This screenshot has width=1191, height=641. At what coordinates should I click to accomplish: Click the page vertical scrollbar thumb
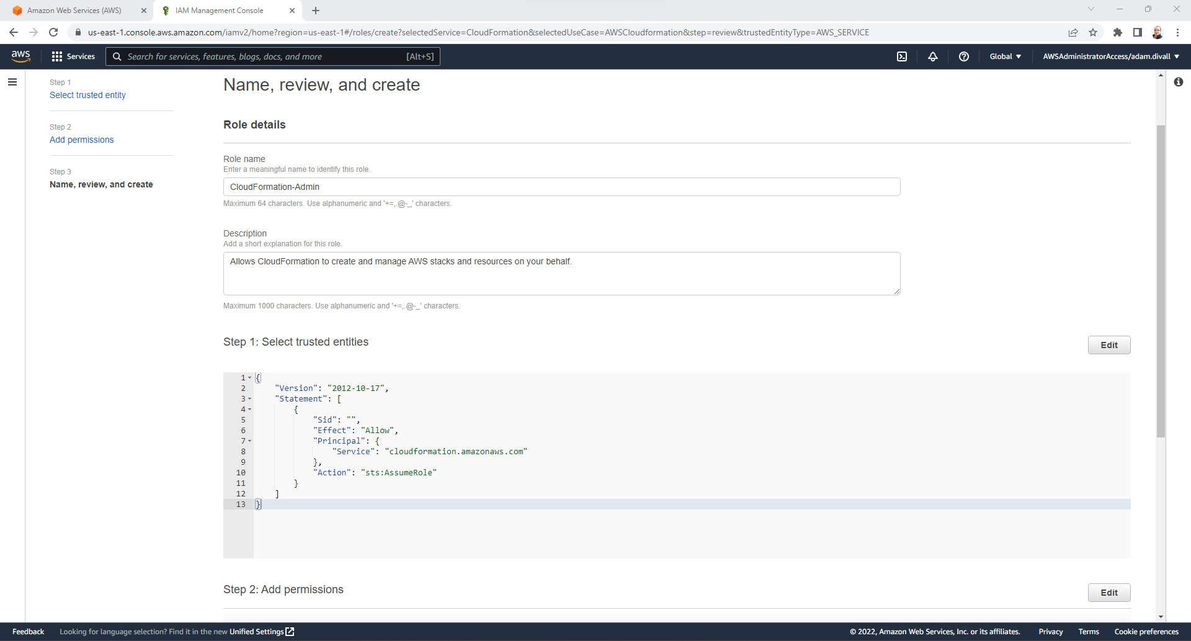click(x=1161, y=281)
